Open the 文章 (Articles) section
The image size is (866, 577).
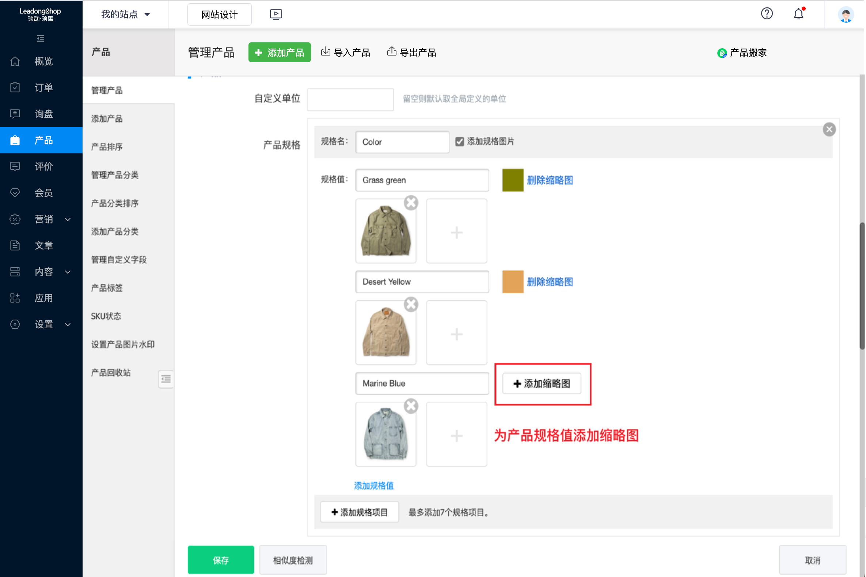pyautogui.click(x=43, y=245)
